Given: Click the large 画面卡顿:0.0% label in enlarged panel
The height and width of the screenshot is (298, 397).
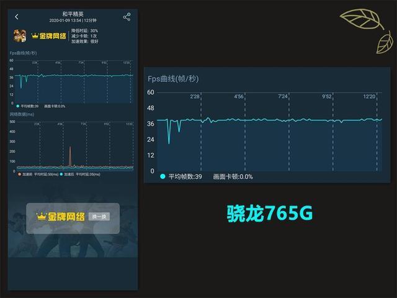Looking at the screenshot, I should coord(233,176).
